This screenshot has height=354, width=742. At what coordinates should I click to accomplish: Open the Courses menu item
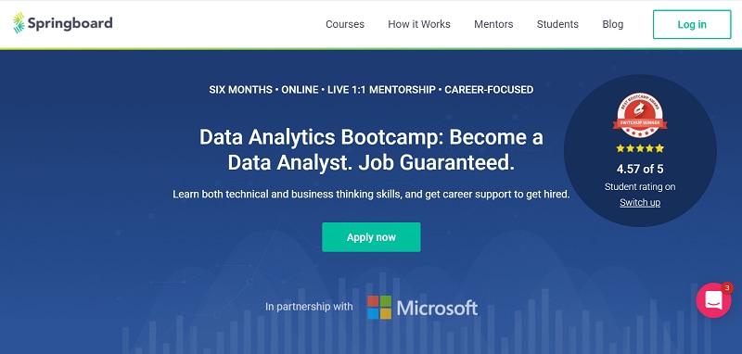point(345,24)
